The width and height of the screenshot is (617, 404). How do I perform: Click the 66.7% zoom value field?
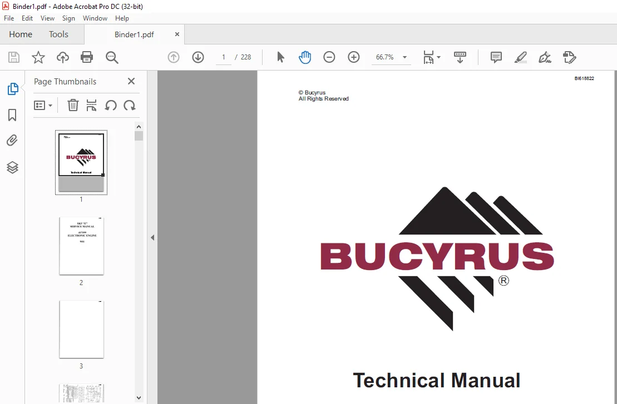tap(385, 57)
